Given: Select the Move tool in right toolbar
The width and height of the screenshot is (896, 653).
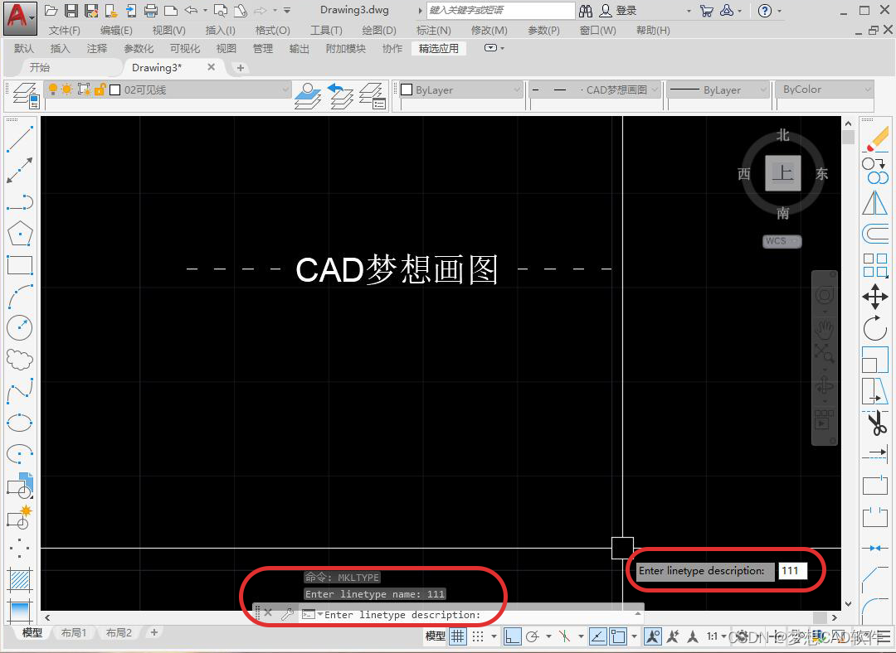Looking at the screenshot, I should (x=875, y=295).
